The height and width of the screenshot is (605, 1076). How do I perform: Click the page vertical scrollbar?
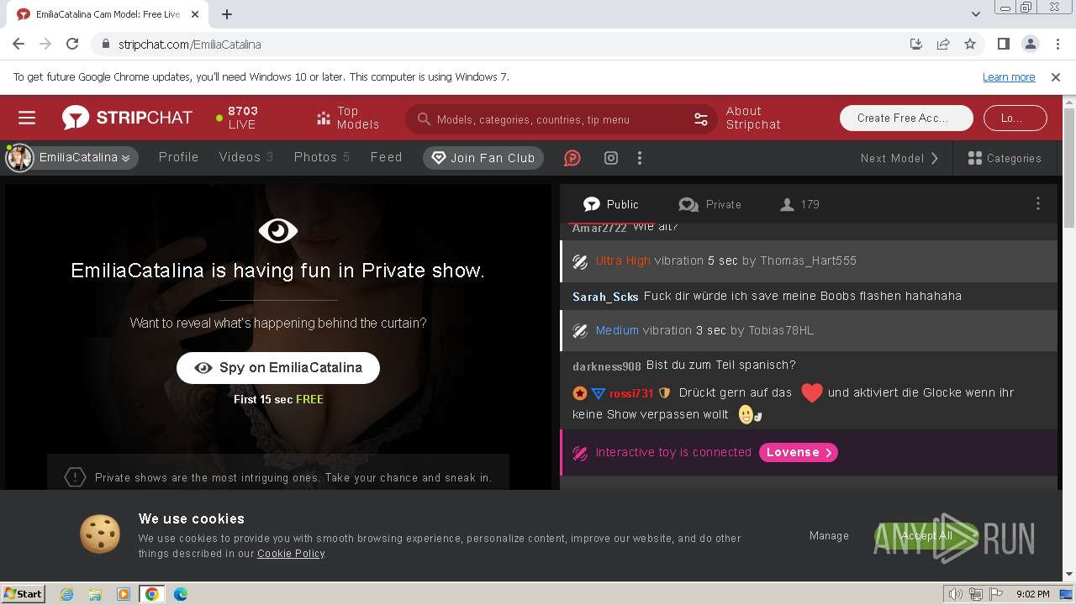pyautogui.click(x=1069, y=168)
